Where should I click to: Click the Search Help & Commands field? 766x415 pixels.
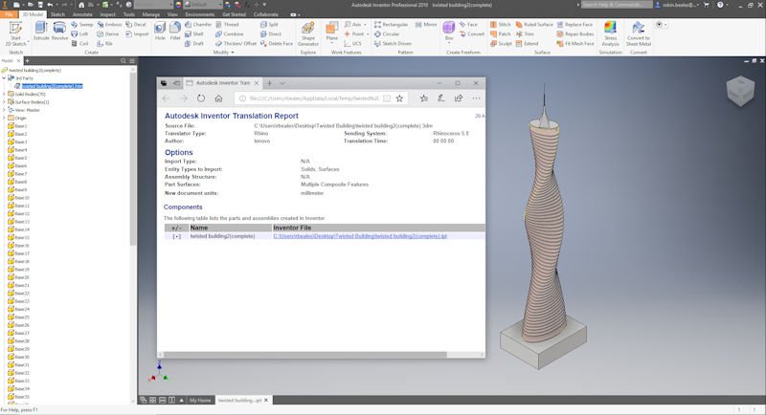click(617, 5)
